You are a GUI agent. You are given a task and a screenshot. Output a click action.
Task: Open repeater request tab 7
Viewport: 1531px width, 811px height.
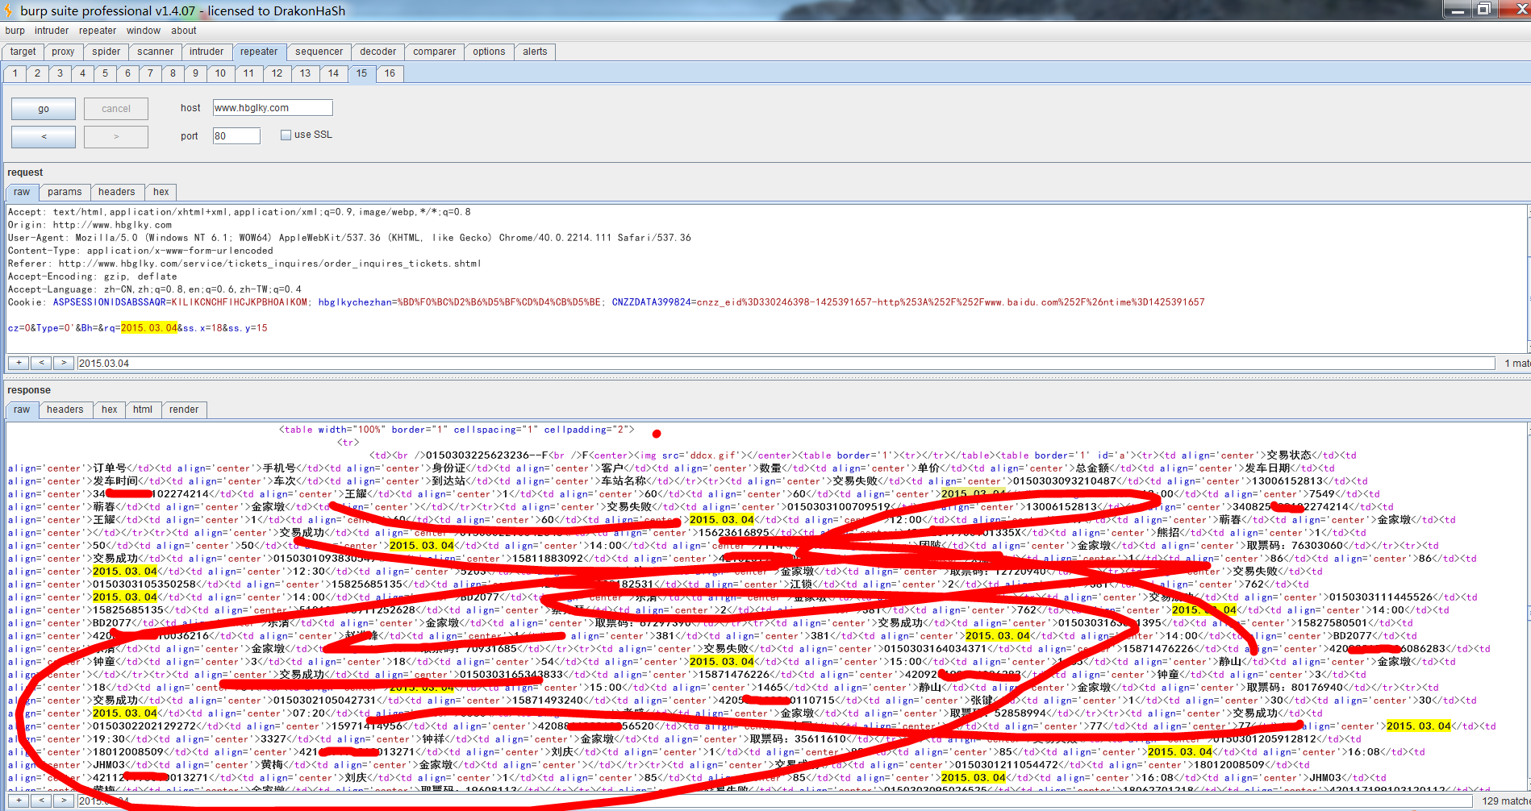tap(150, 73)
